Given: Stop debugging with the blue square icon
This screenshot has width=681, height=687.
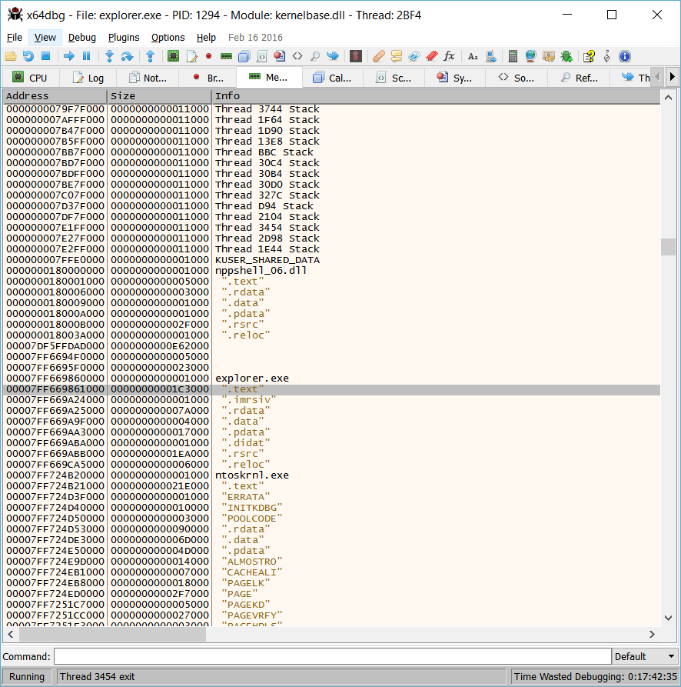Looking at the screenshot, I should click(45, 56).
